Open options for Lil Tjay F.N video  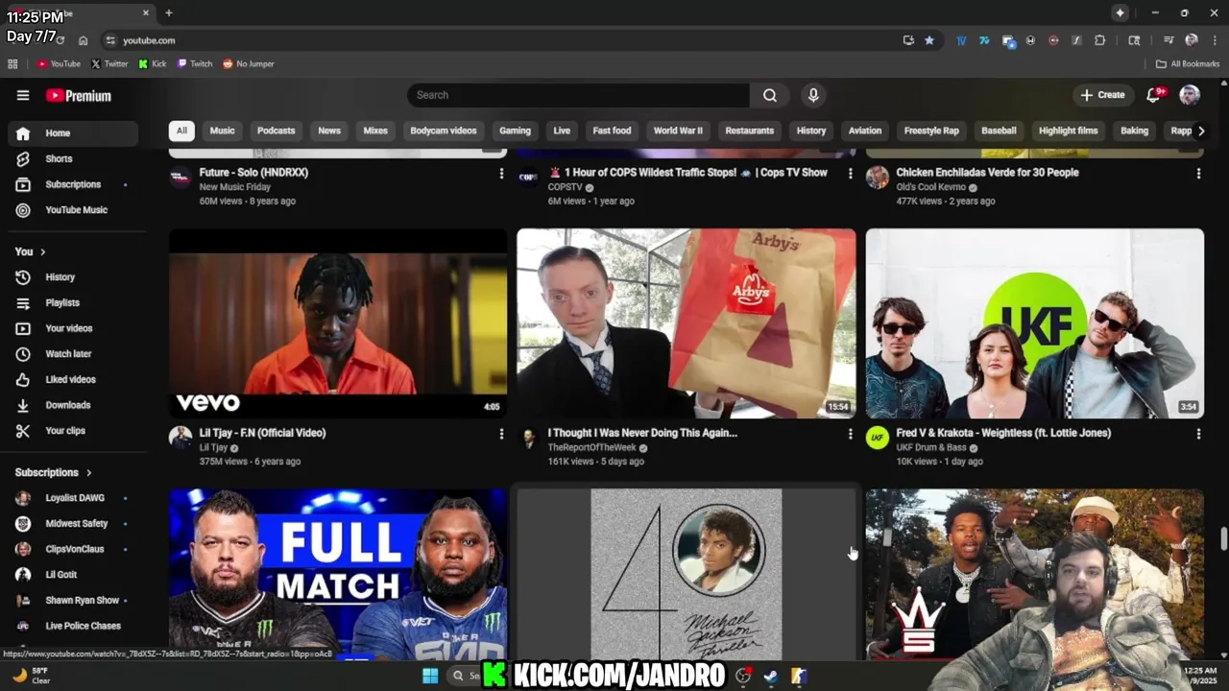(x=501, y=434)
